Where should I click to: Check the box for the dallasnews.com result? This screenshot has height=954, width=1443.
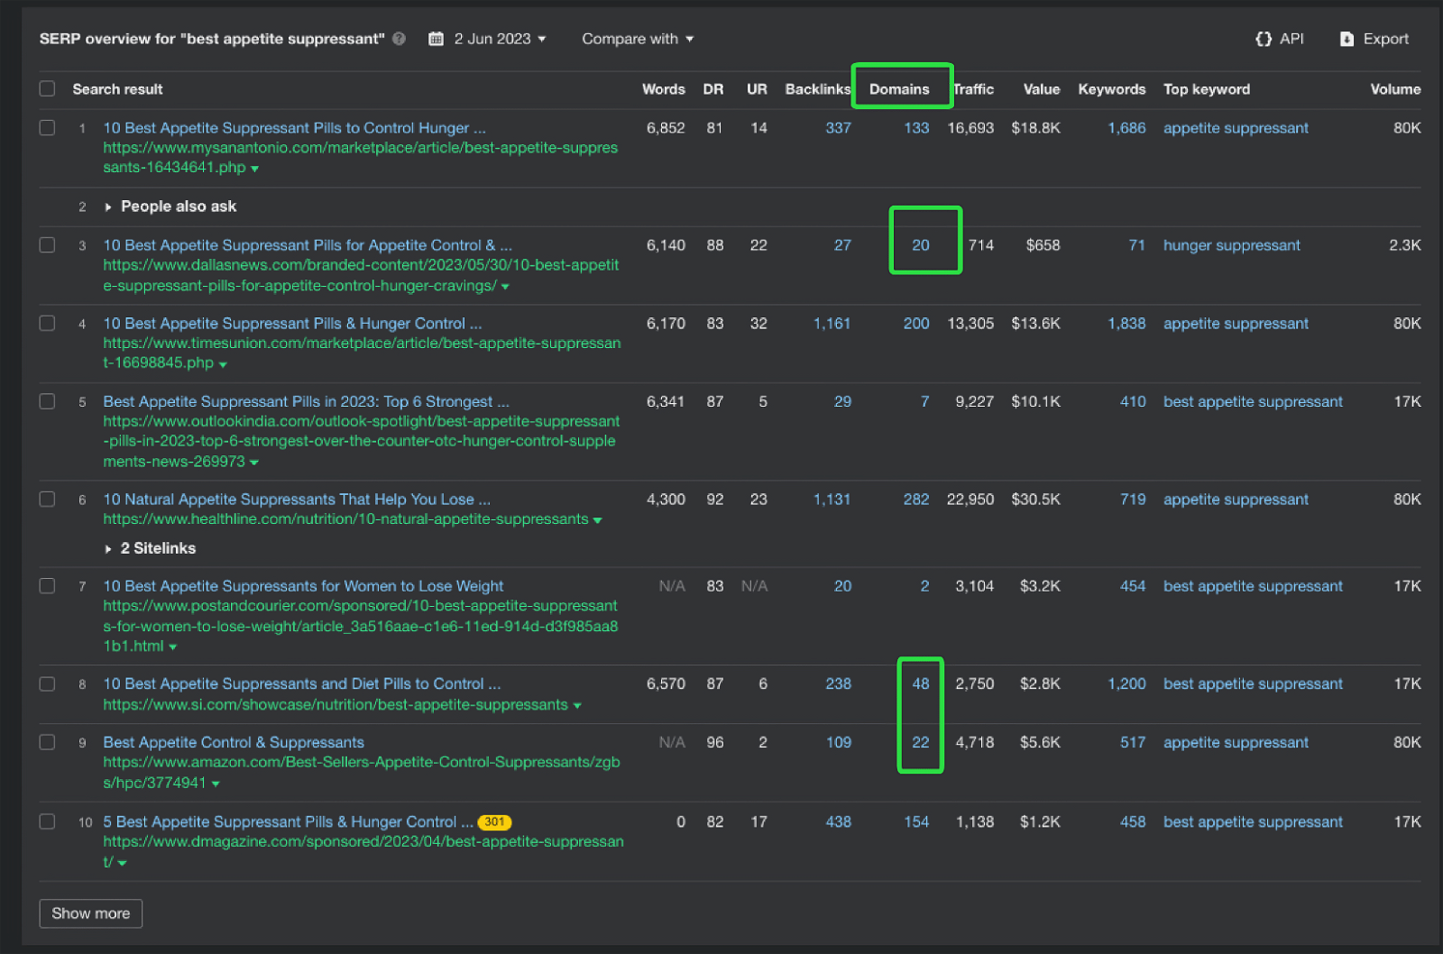(47, 244)
